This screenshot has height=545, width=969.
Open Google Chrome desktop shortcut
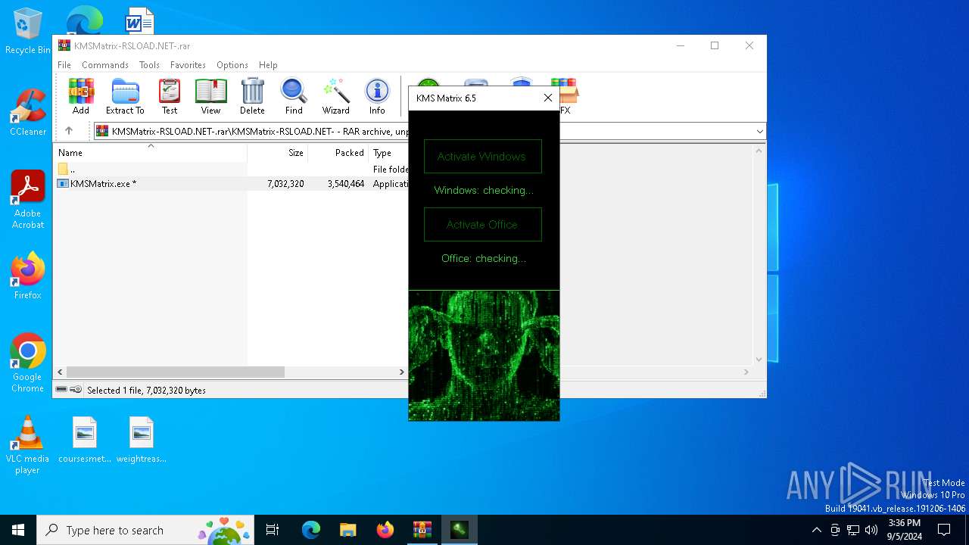coord(27,363)
